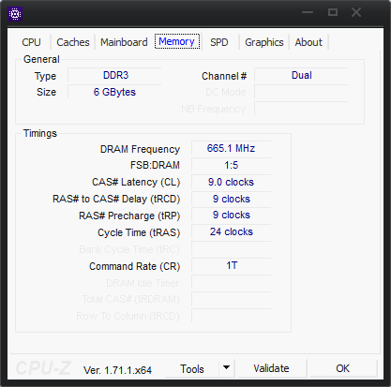
Task: Switch to the CPU tab
Action: pyautogui.click(x=31, y=42)
